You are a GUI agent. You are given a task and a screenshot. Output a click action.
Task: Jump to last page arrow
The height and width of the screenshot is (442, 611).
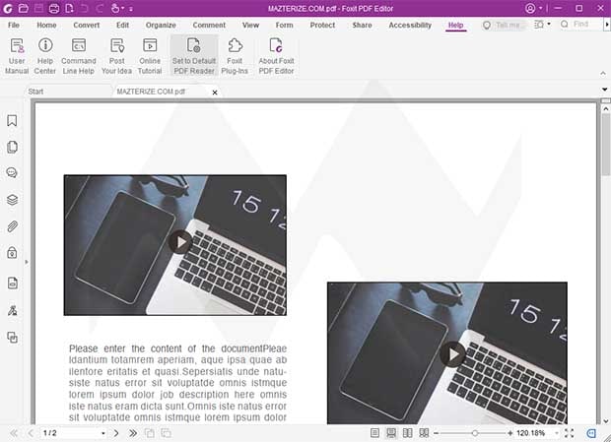(x=133, y=433)
